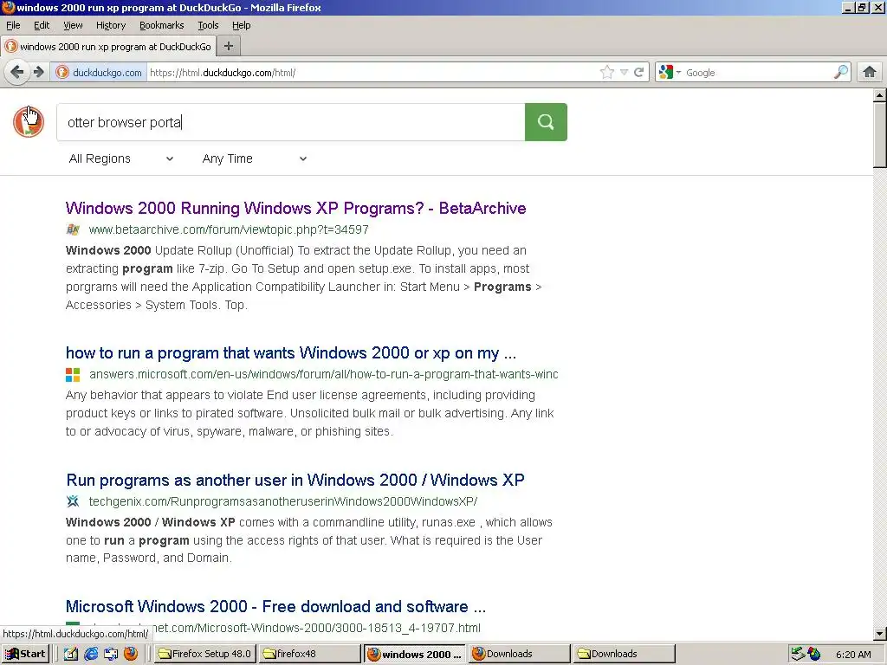This screenshot has width=887, height=665.
Task: Click the TechGenix favicon beside result URL
Action: click(73, 501)
